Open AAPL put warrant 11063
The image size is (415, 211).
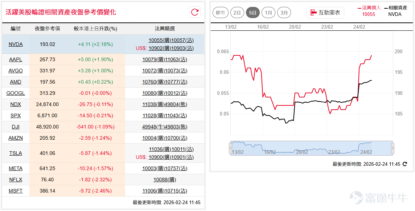click(176, 59)
